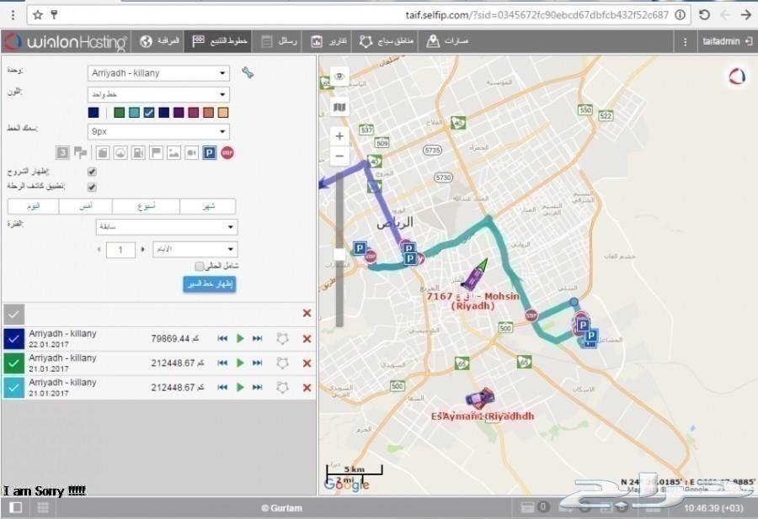Delete the 22.01.2017 track with red X
The height and width of the screenshot is (519, 758).
coord(307,338)
